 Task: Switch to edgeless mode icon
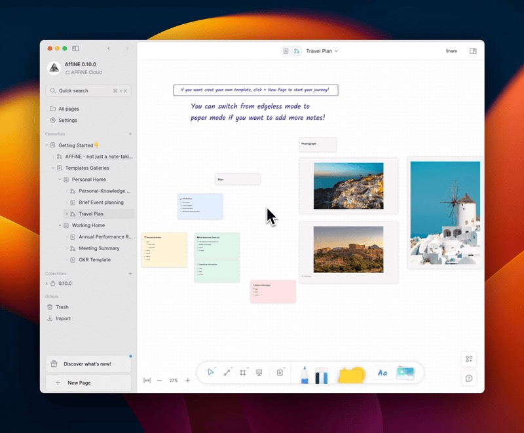297,51
